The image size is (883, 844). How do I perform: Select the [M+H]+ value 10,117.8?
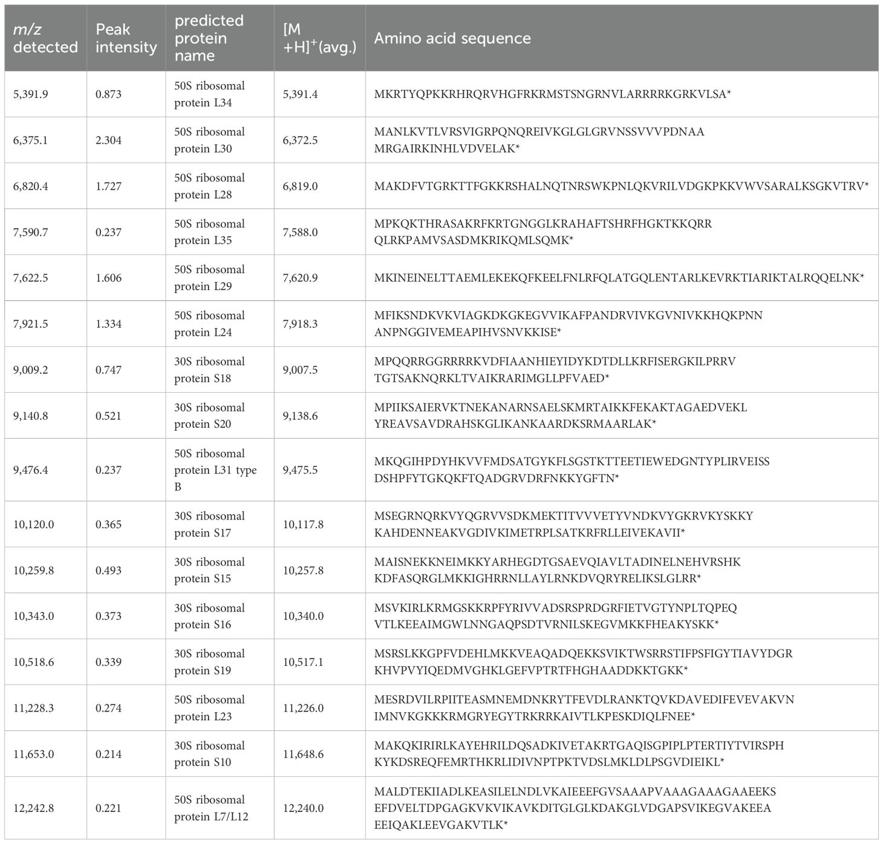pos(303,524)
